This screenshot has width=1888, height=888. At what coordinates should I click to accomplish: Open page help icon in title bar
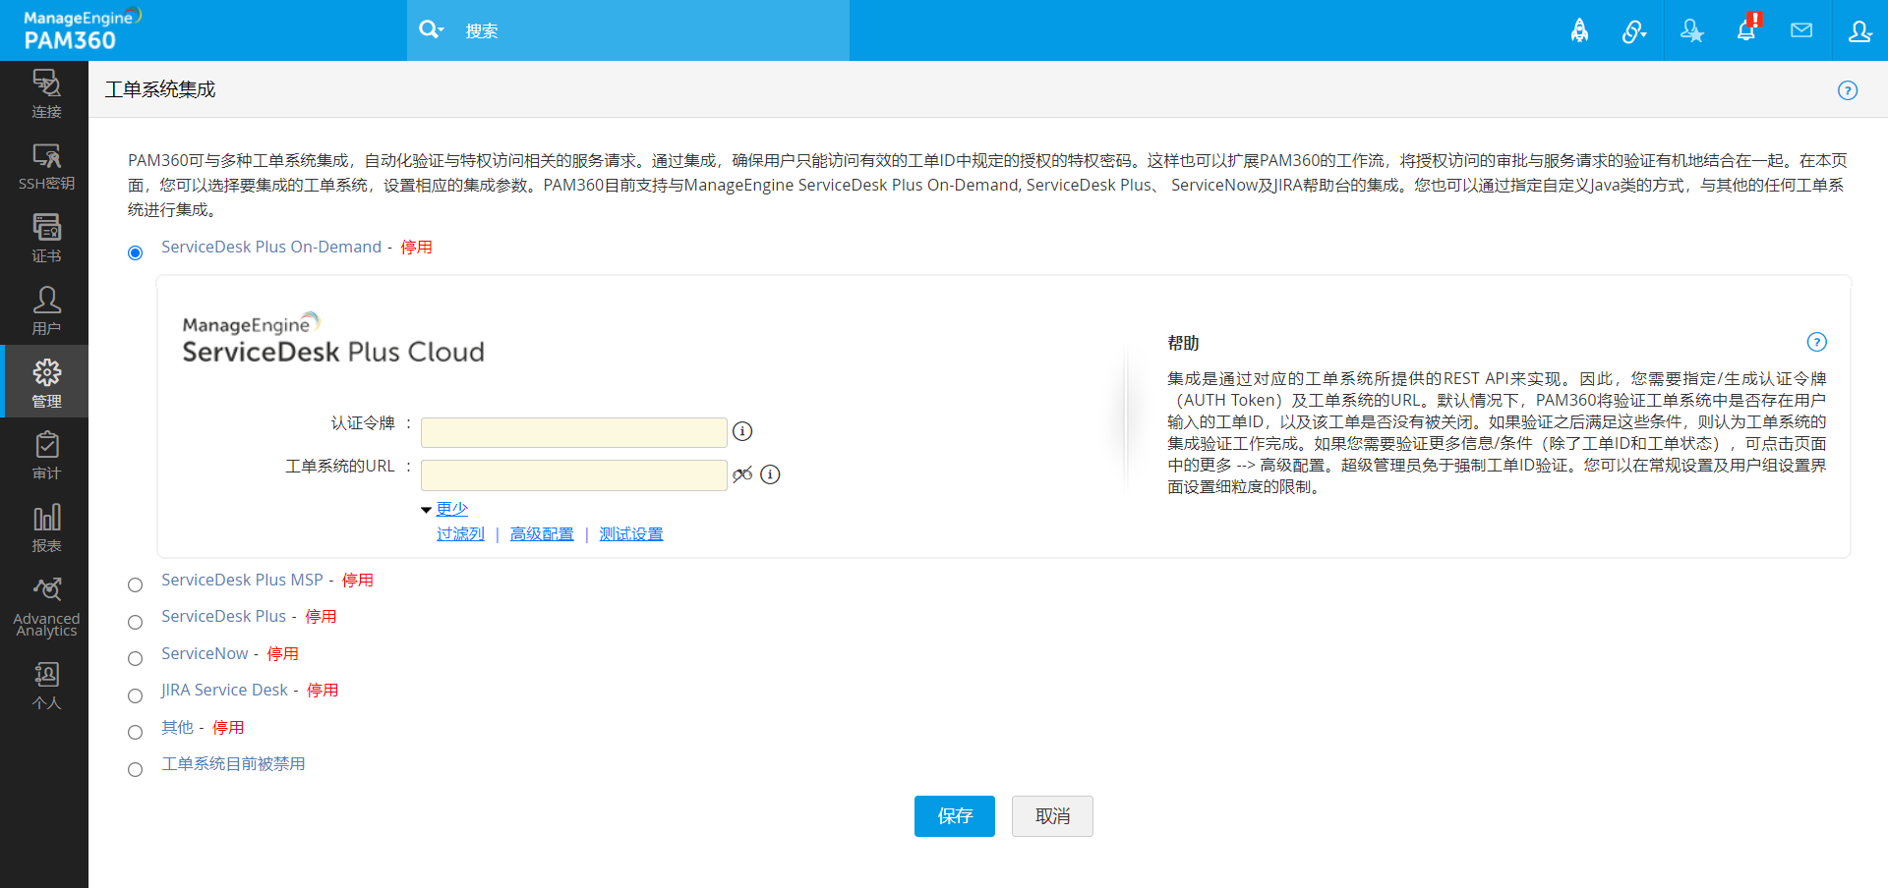tap(1848, 90)
